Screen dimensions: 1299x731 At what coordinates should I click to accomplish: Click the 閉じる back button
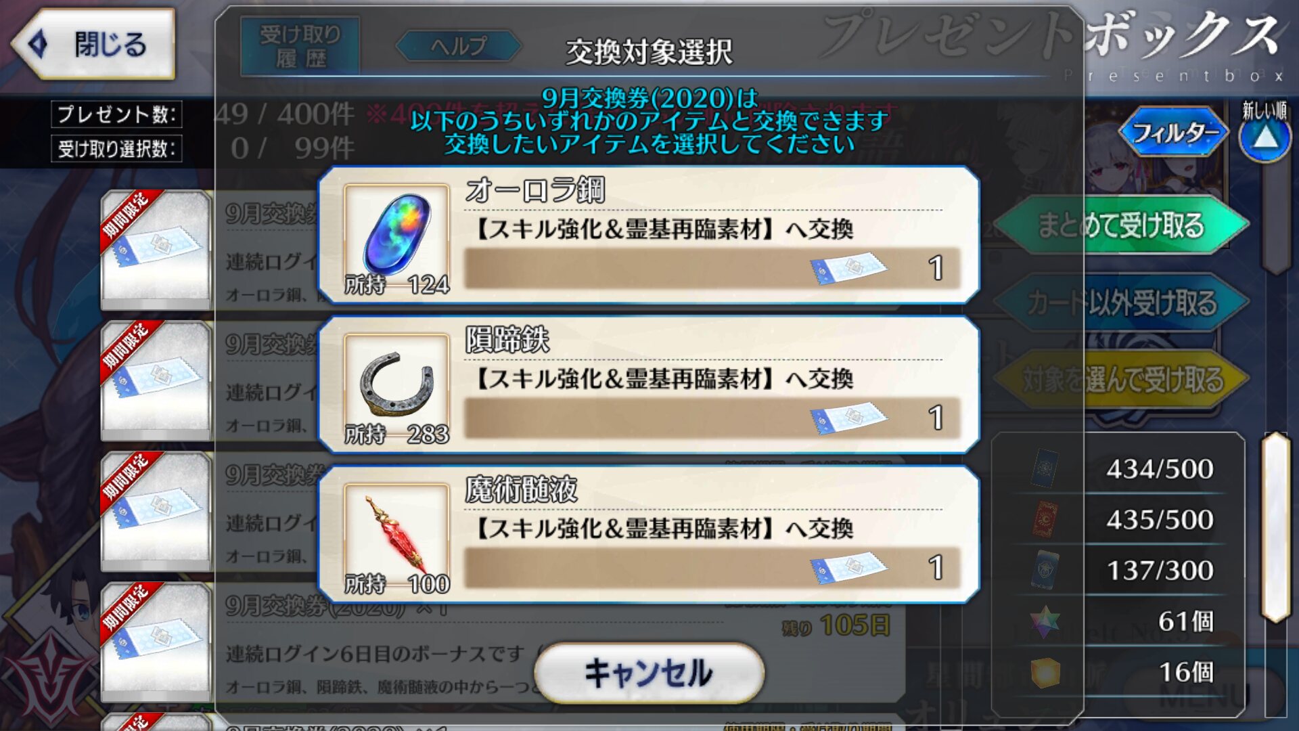[93, 45]
